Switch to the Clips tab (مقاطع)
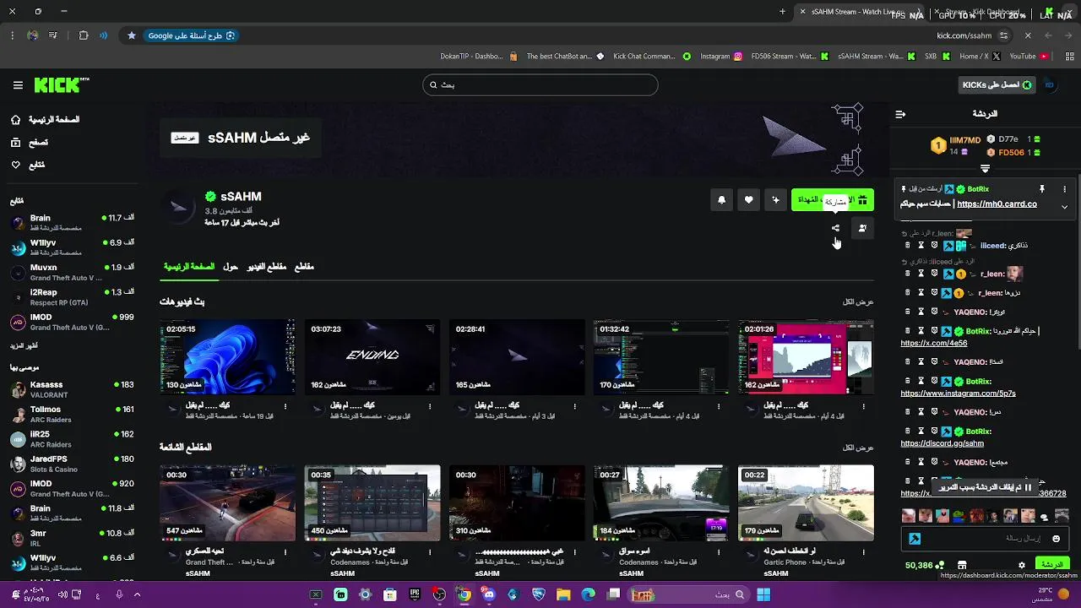Screen dimensions: 1081x608 304,267
